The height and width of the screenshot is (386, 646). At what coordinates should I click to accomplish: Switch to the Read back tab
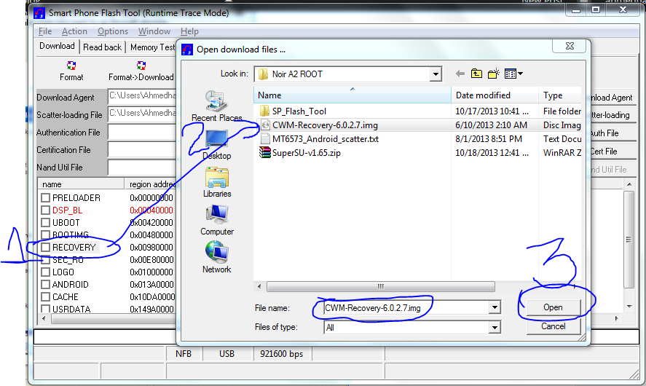102,47
